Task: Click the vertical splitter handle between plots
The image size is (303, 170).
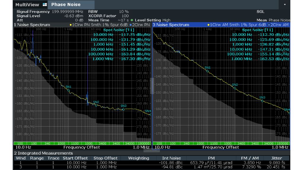Action: click(x=152, y=86)
